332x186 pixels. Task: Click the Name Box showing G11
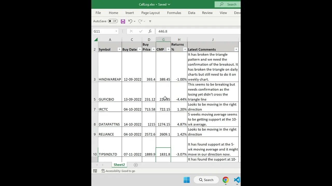click(104, 31)
